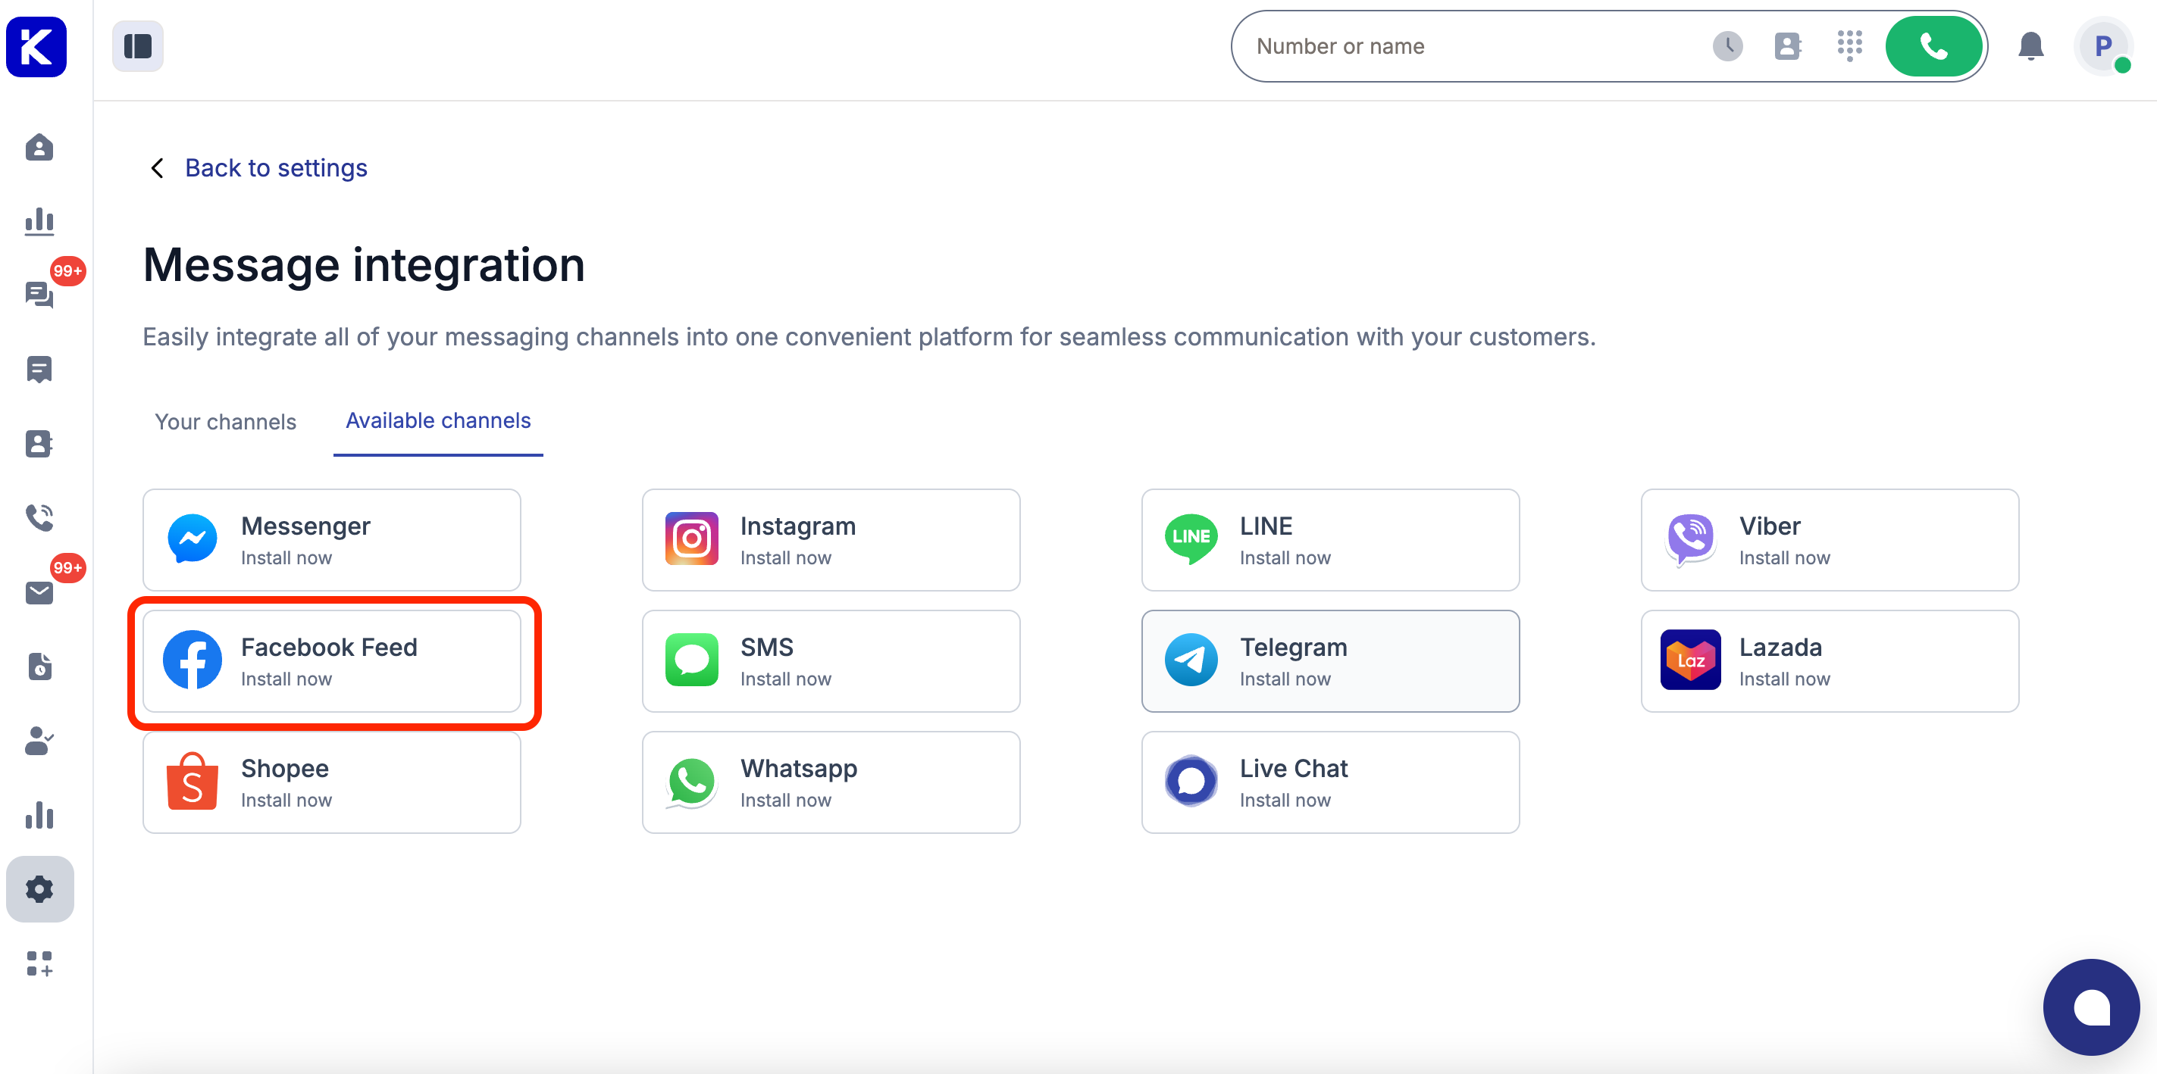
Task: Open the user profile avatar menu
Action: (x=2102, y=47)
